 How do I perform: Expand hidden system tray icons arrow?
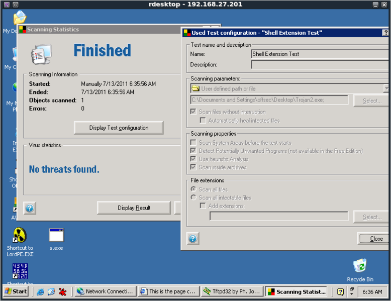(x=351, y=291)
